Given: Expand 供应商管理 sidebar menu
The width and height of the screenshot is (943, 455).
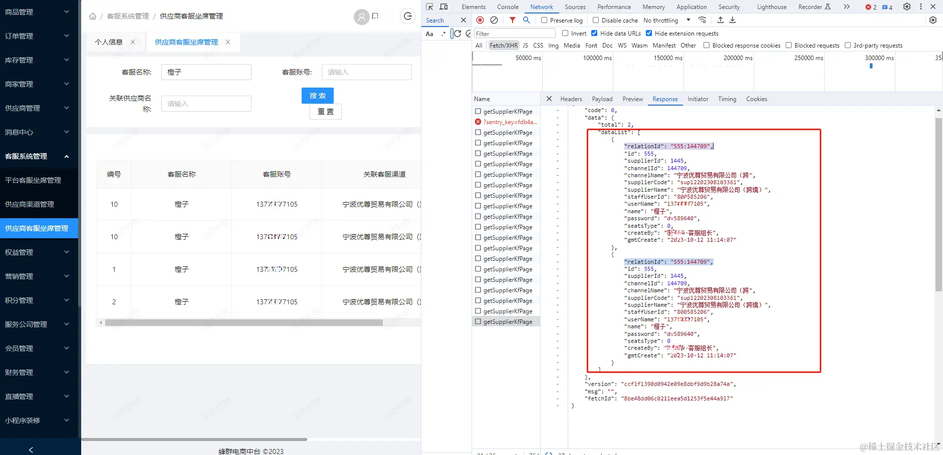Looking at the screenshot, I should coord(39,108).
